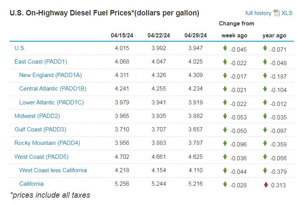This screenshot has height=205, width=297.
Task: Open Lower Atlantic (PADD1C) link
Action: (52, 102)
